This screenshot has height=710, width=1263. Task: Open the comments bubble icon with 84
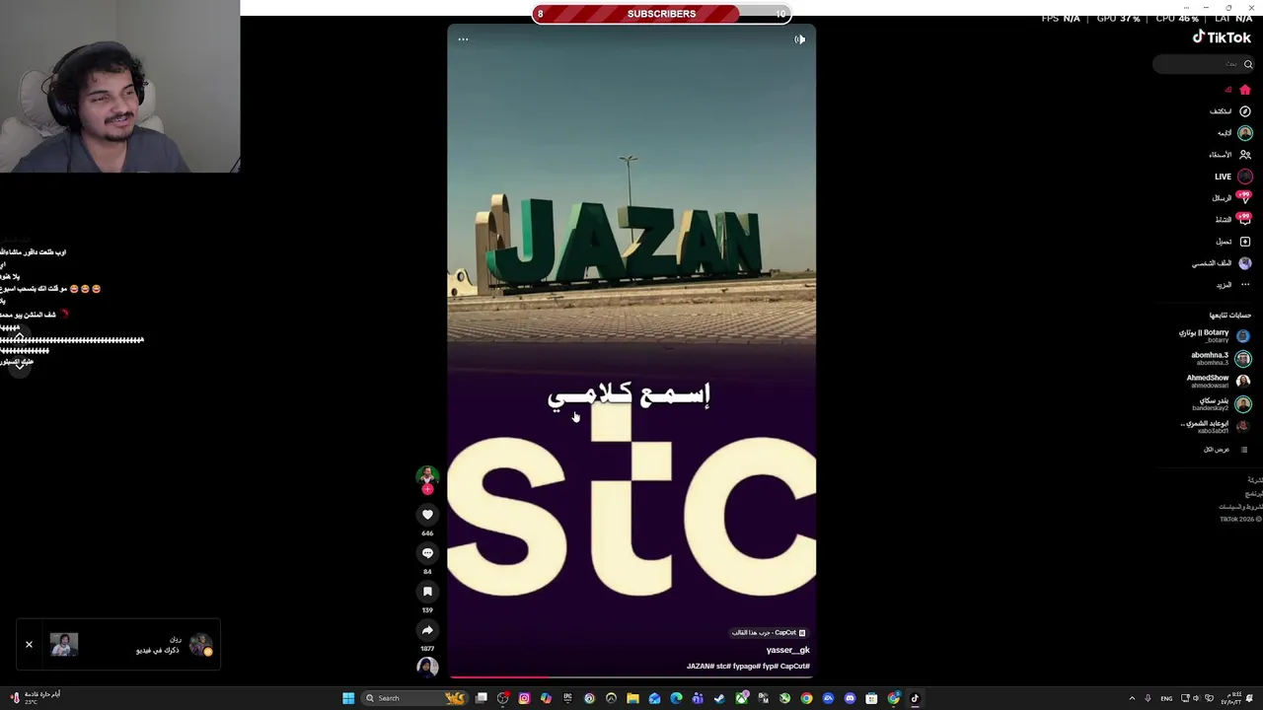pyautogui.click(x=427, y=553)
